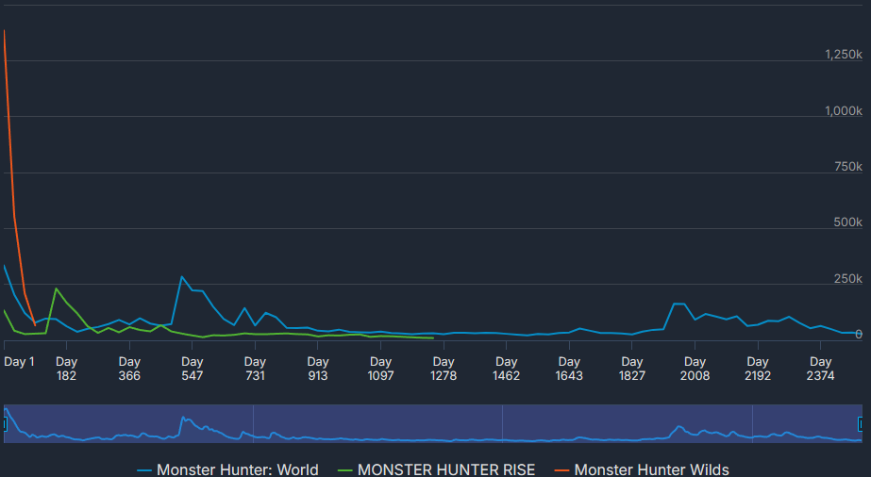Click the "Day 1462" axis label
Viewport: 871px width, 477px height.
point(506,369)
